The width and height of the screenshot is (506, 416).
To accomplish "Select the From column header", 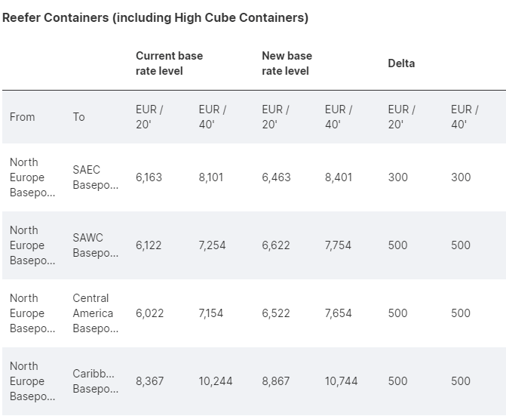I will click(23, 117).
